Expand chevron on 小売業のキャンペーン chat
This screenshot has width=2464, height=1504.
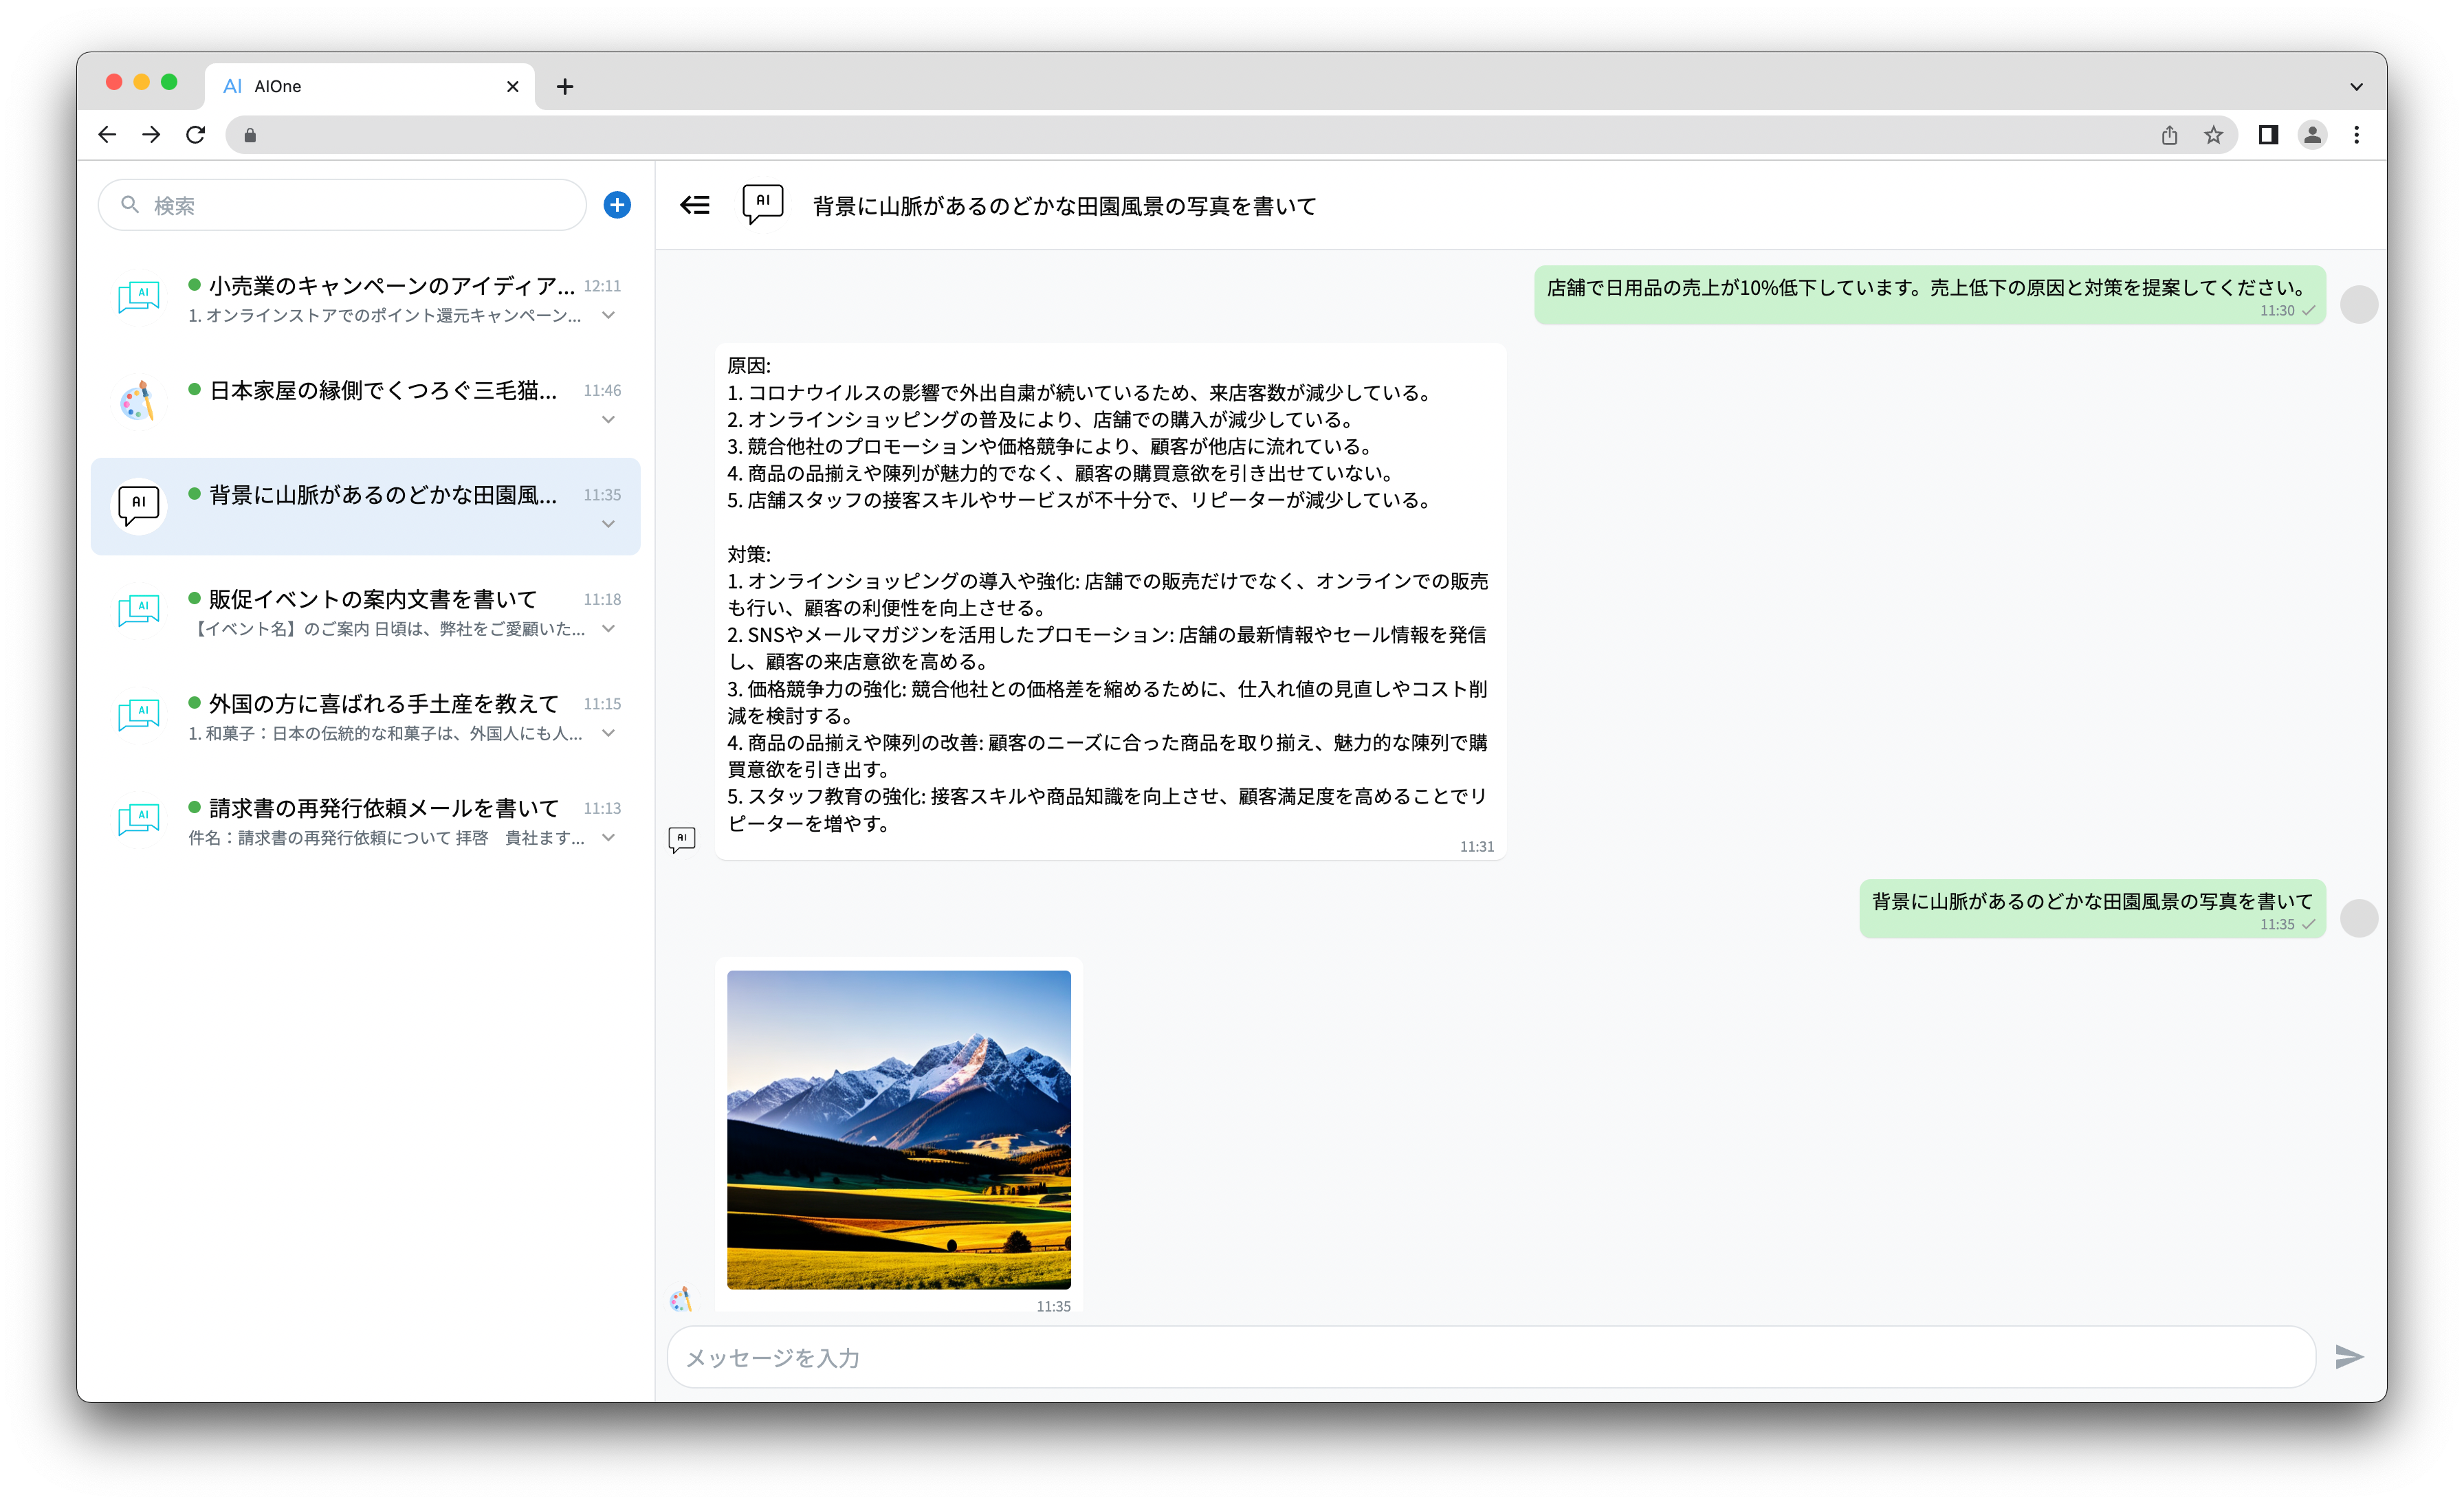[x=608, y=315]
